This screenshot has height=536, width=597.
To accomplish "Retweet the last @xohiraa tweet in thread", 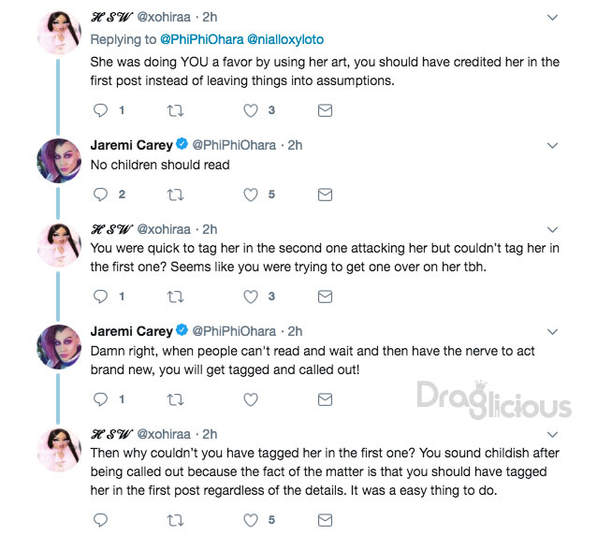I will (x=176, y=520).
